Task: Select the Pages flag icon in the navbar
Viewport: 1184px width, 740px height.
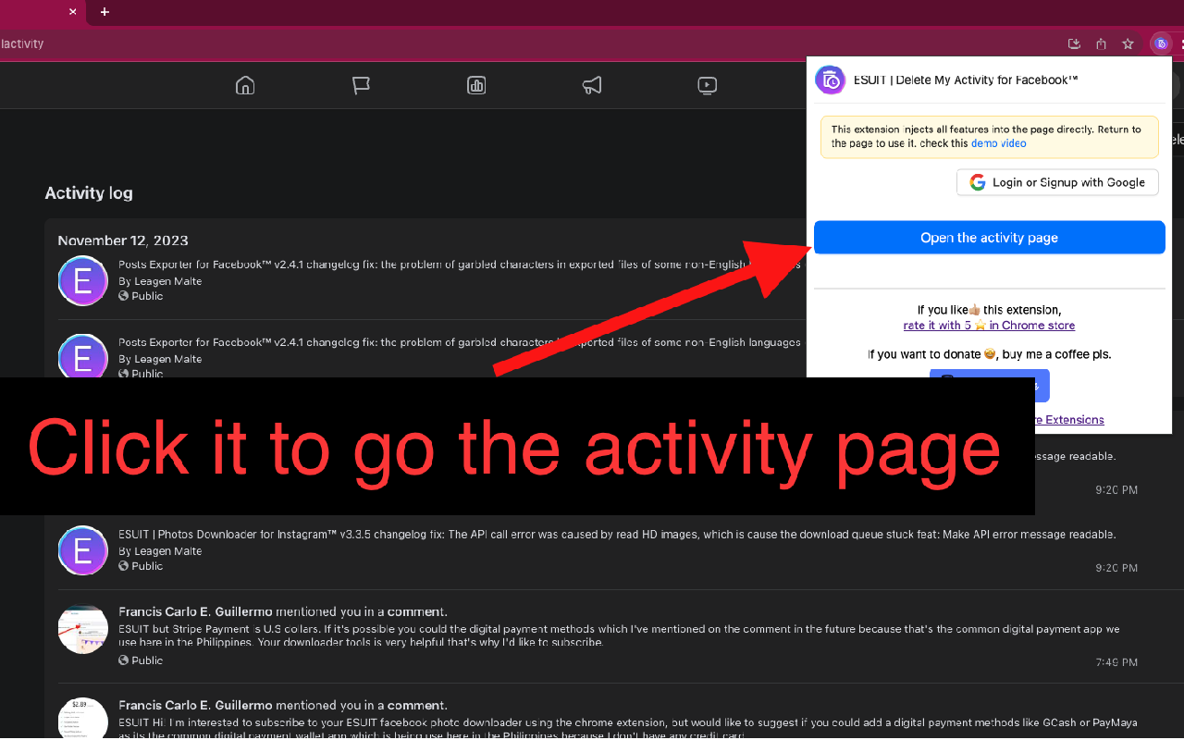Action: 360,84
